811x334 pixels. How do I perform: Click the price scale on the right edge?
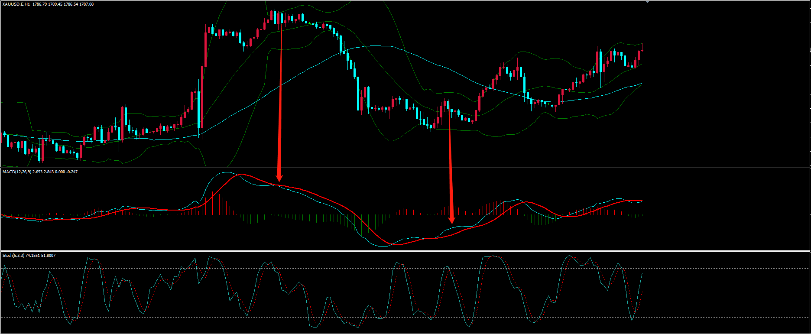(809, 87)
